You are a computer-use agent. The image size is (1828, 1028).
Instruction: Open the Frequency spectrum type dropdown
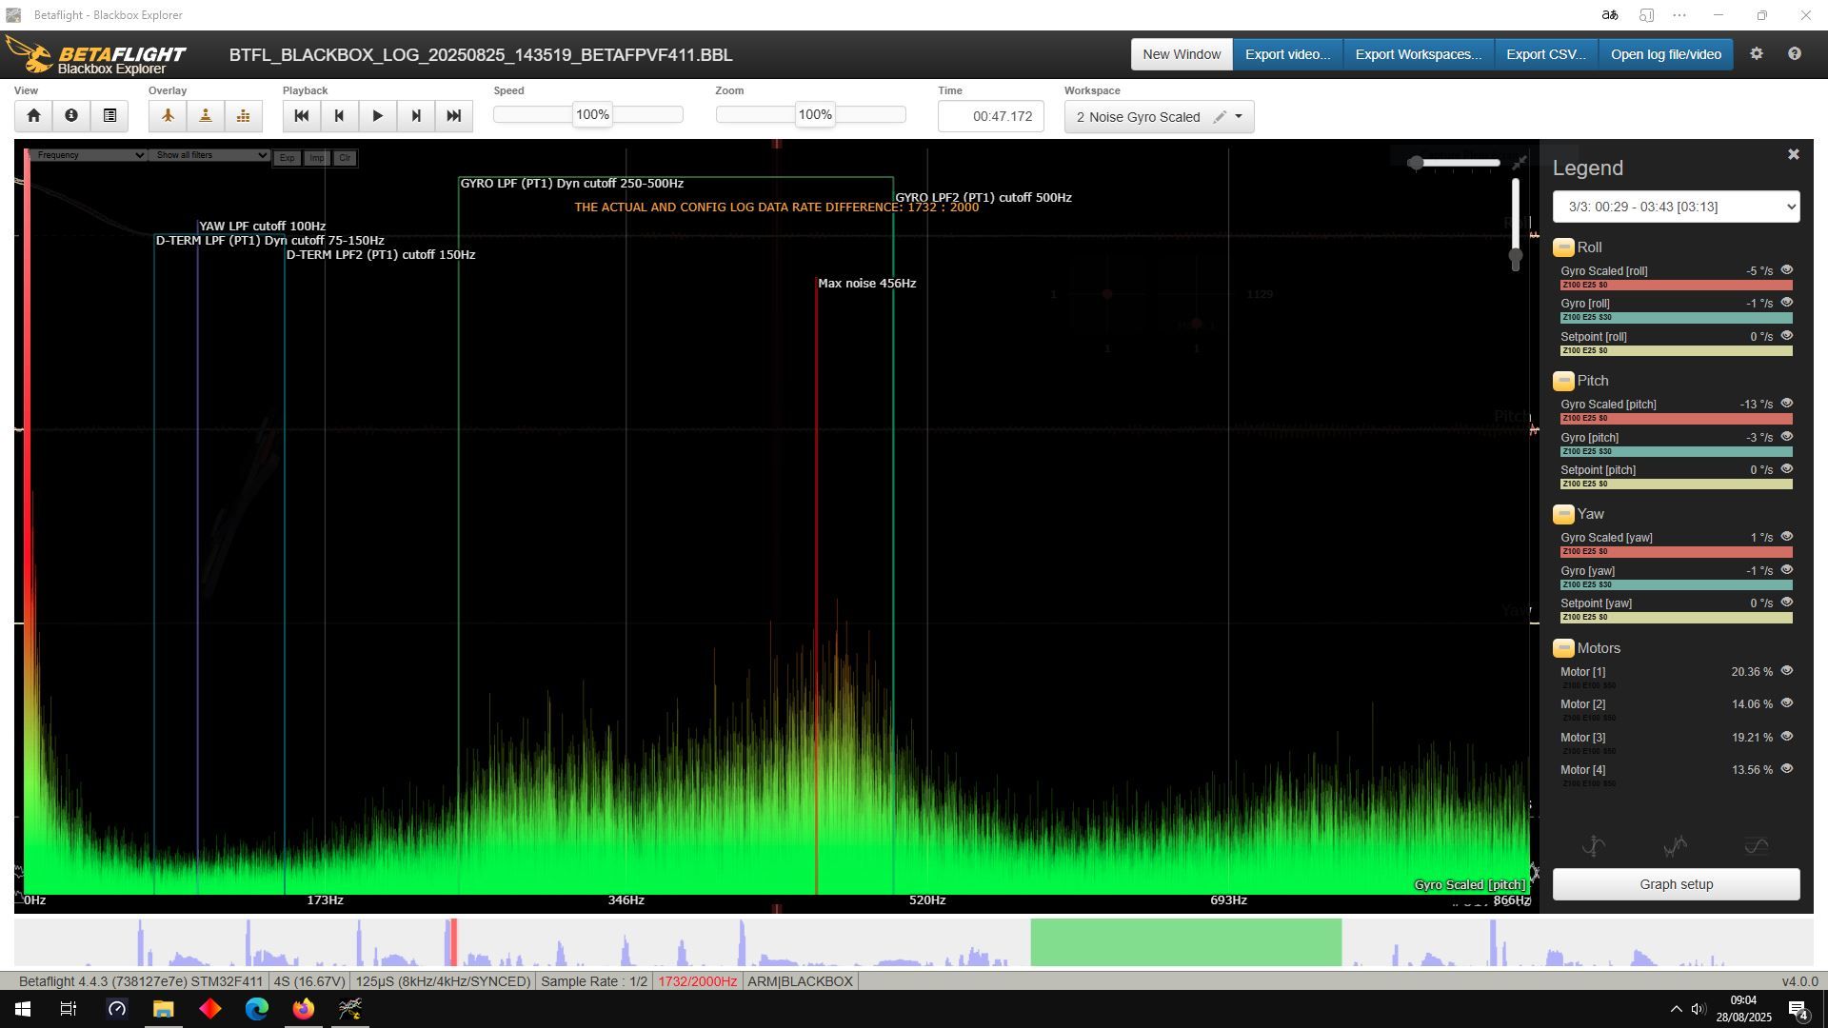(x=86, y=155)
